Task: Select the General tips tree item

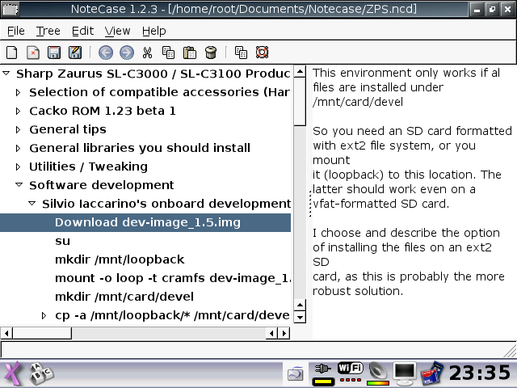Action: click(x=68, y=129)
